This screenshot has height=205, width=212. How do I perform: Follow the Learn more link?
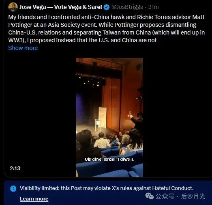tap(34, 199)
